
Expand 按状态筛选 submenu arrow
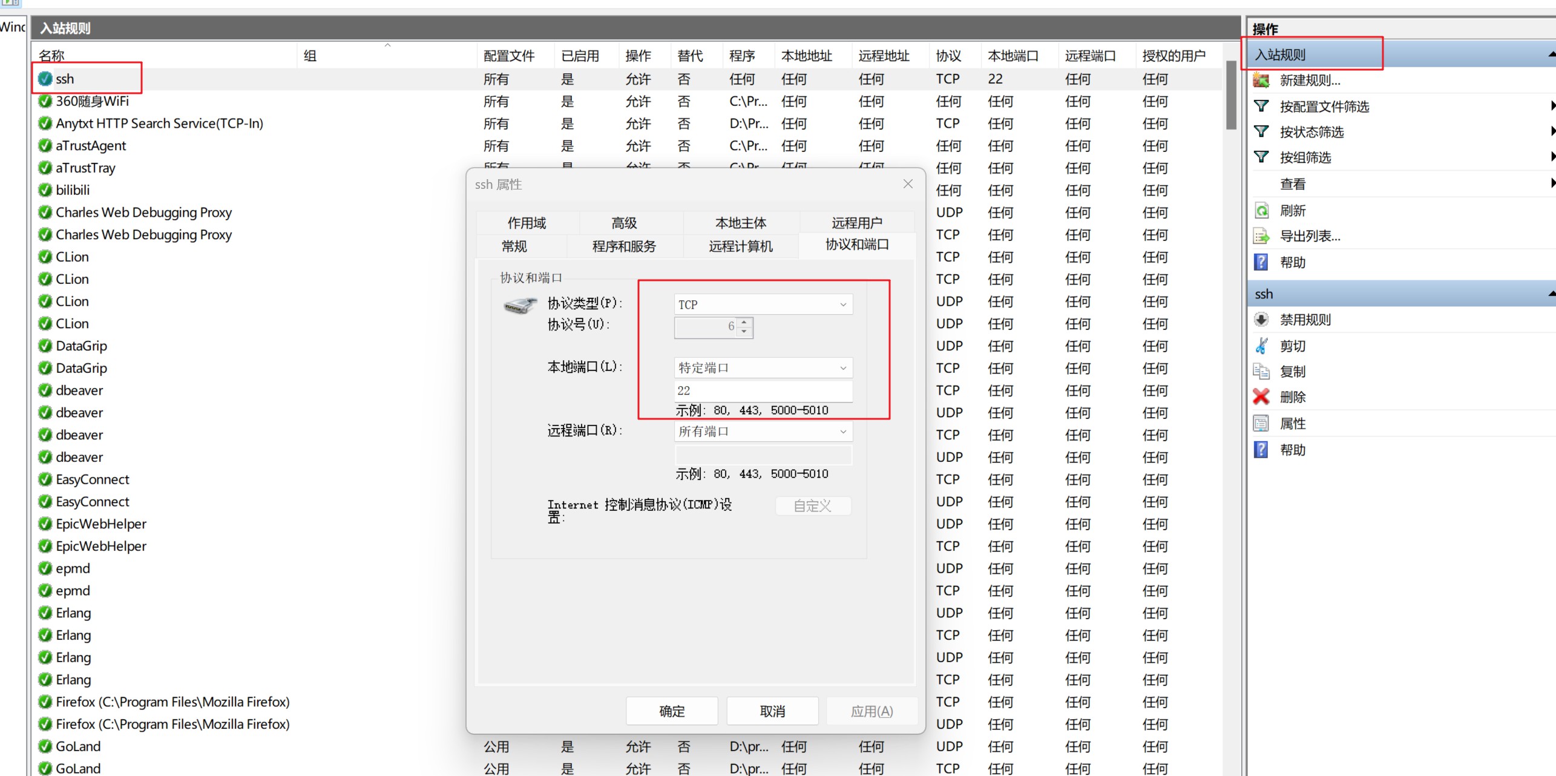1552,131
